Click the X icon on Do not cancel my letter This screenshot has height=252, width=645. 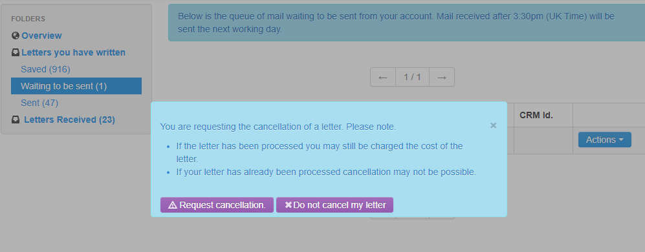[x=288, y=205]
